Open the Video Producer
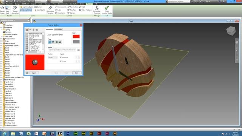 [x=85, y=10]
